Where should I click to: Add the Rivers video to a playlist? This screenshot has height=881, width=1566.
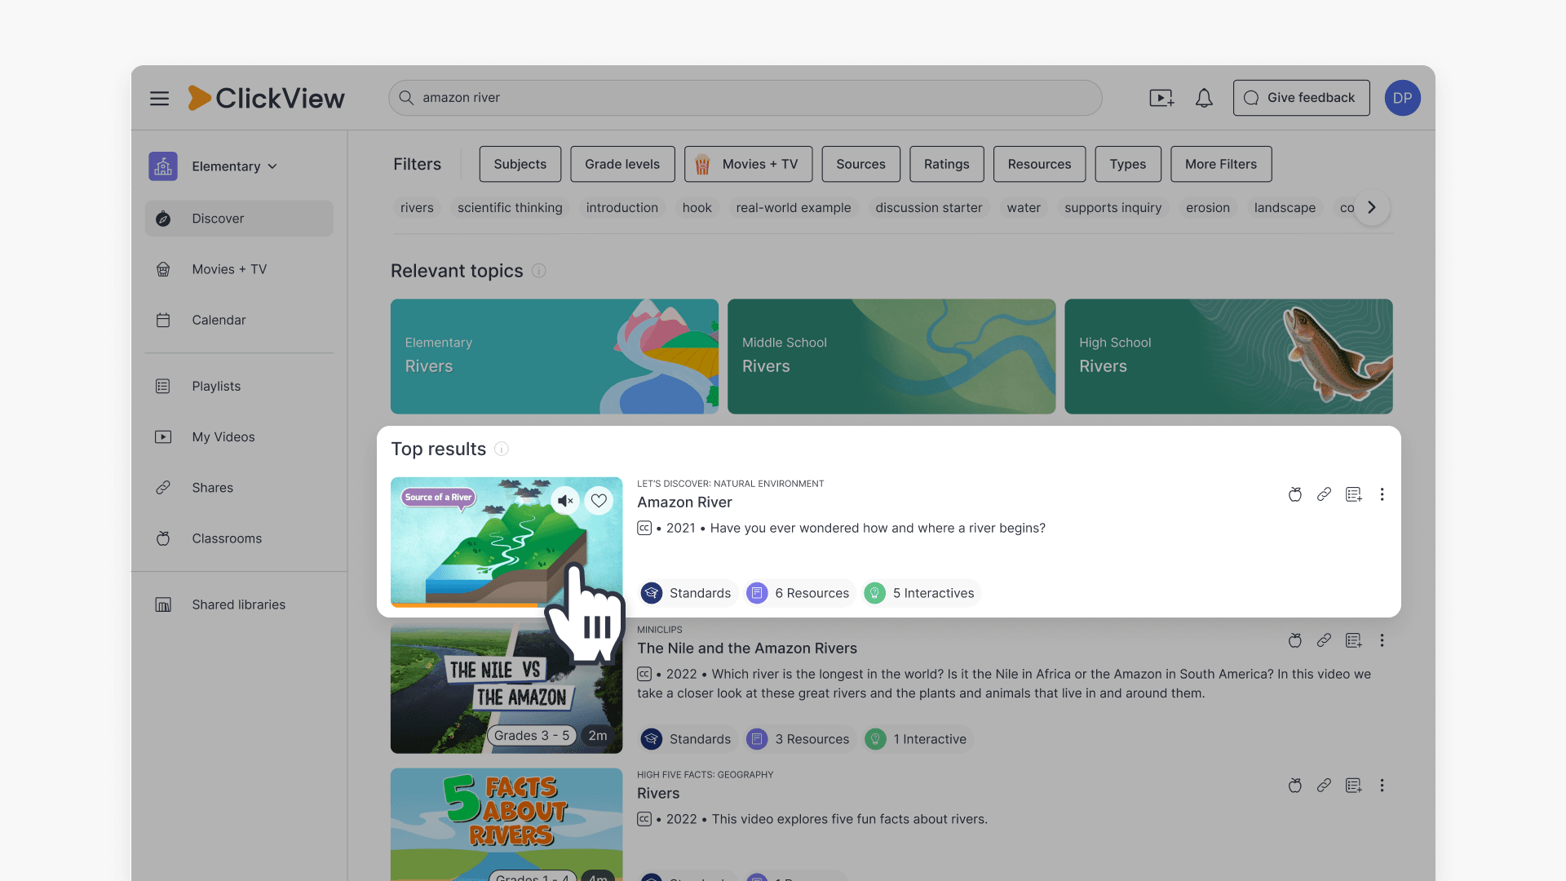coord(1353,786)
